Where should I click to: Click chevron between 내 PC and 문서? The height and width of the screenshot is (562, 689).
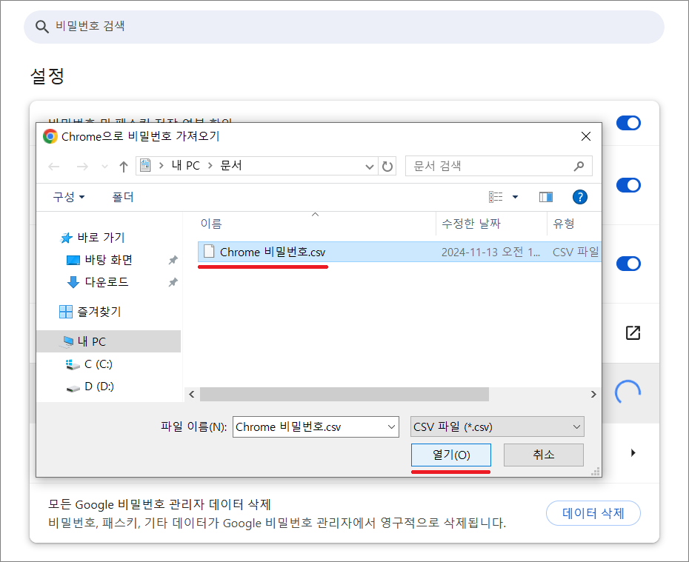tap(210, 166)
